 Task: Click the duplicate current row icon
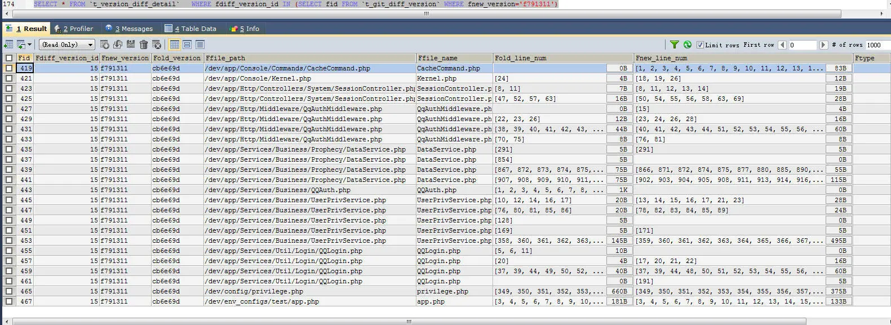point(118,44)
